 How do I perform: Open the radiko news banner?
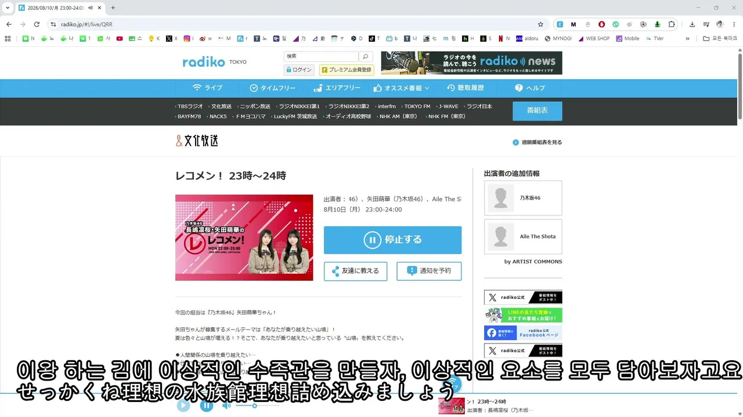[x=471, y=63]
